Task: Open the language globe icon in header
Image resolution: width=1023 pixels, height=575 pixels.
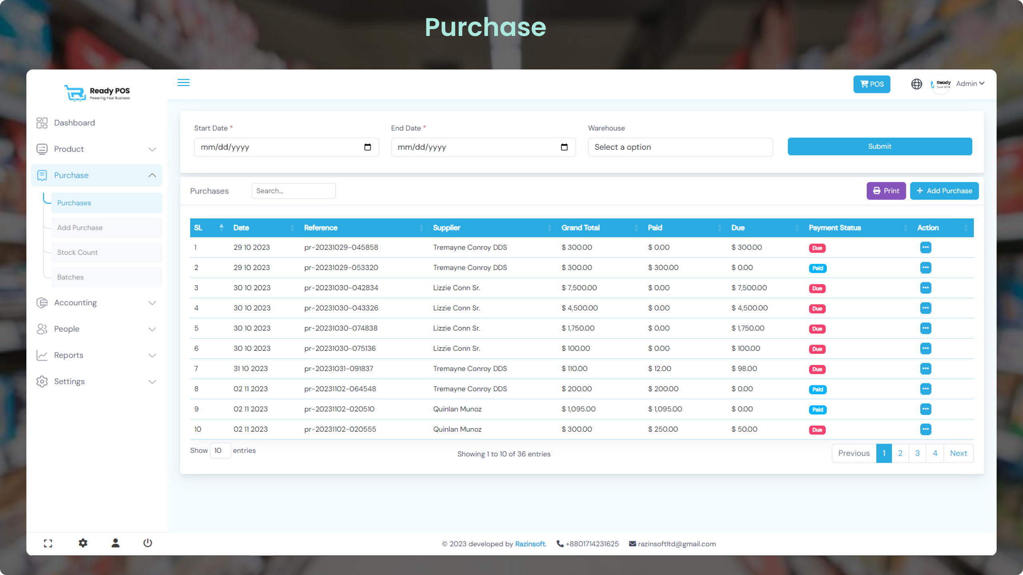Action: click(x=917, y=84)
